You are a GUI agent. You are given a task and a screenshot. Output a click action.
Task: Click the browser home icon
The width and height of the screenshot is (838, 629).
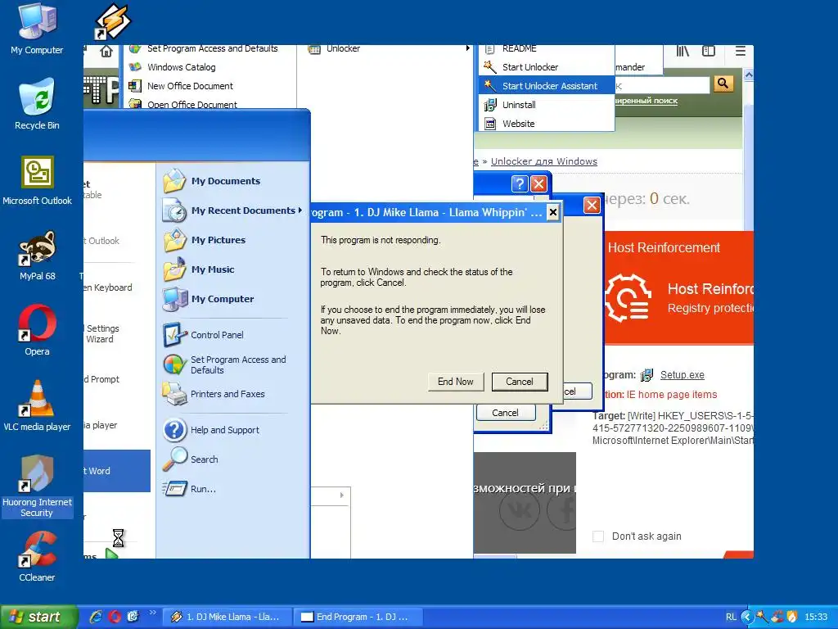tap(106, 52)
